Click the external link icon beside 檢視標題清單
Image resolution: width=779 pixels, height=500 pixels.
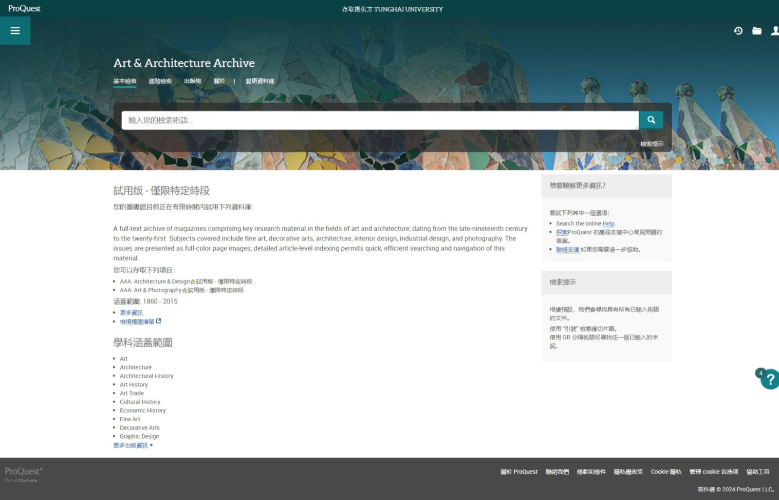pos(159,321)
